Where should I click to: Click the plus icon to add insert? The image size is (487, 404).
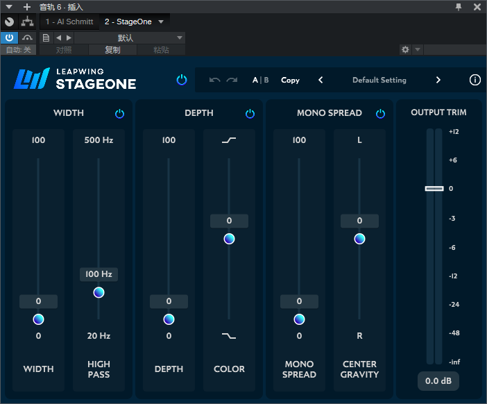[x=27, y=7]
